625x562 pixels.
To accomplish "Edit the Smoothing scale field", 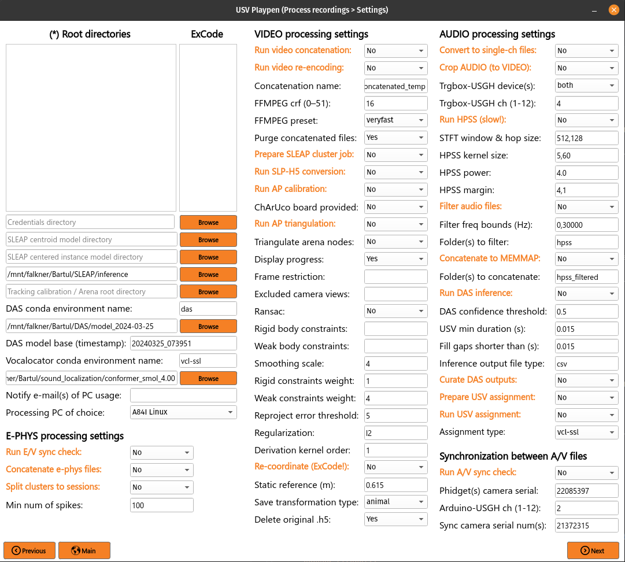I will tap(395, 364).
